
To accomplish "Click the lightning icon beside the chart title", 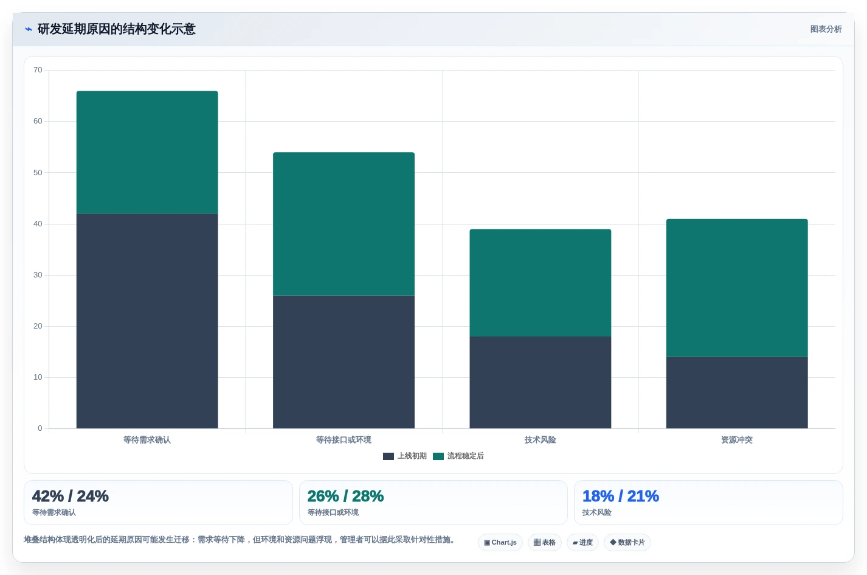I will [28, 29].
